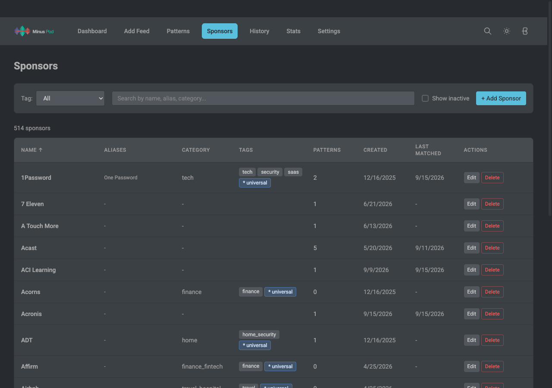
Task: Open the Tag filter dropdown
Action: coord(70,98)
